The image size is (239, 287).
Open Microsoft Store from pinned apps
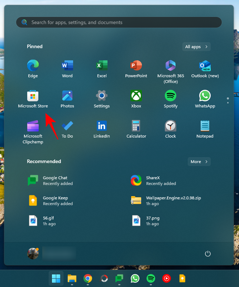pos(33,99)
